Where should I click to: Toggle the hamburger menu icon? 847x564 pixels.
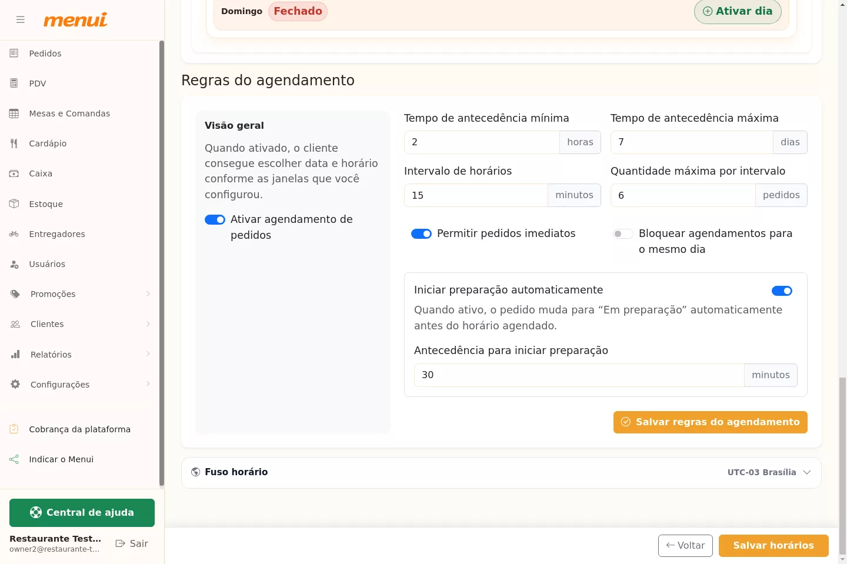21,19
